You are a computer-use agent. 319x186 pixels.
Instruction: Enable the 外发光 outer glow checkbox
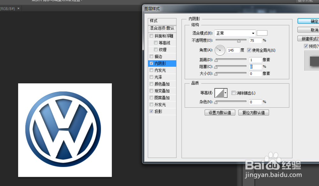(151, 104)
